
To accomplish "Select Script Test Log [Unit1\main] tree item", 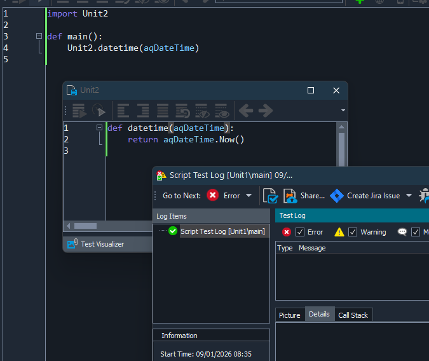I will coord(222,231).
